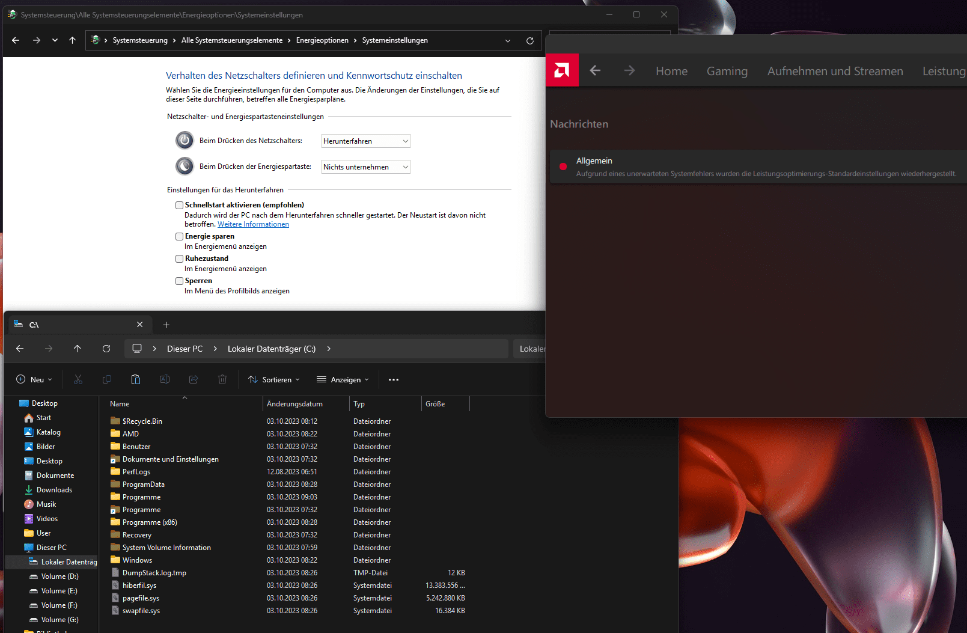The height and width of the screenshot is (633, 967).
Task: Go forward in AMD Software window
Action: 629,71
